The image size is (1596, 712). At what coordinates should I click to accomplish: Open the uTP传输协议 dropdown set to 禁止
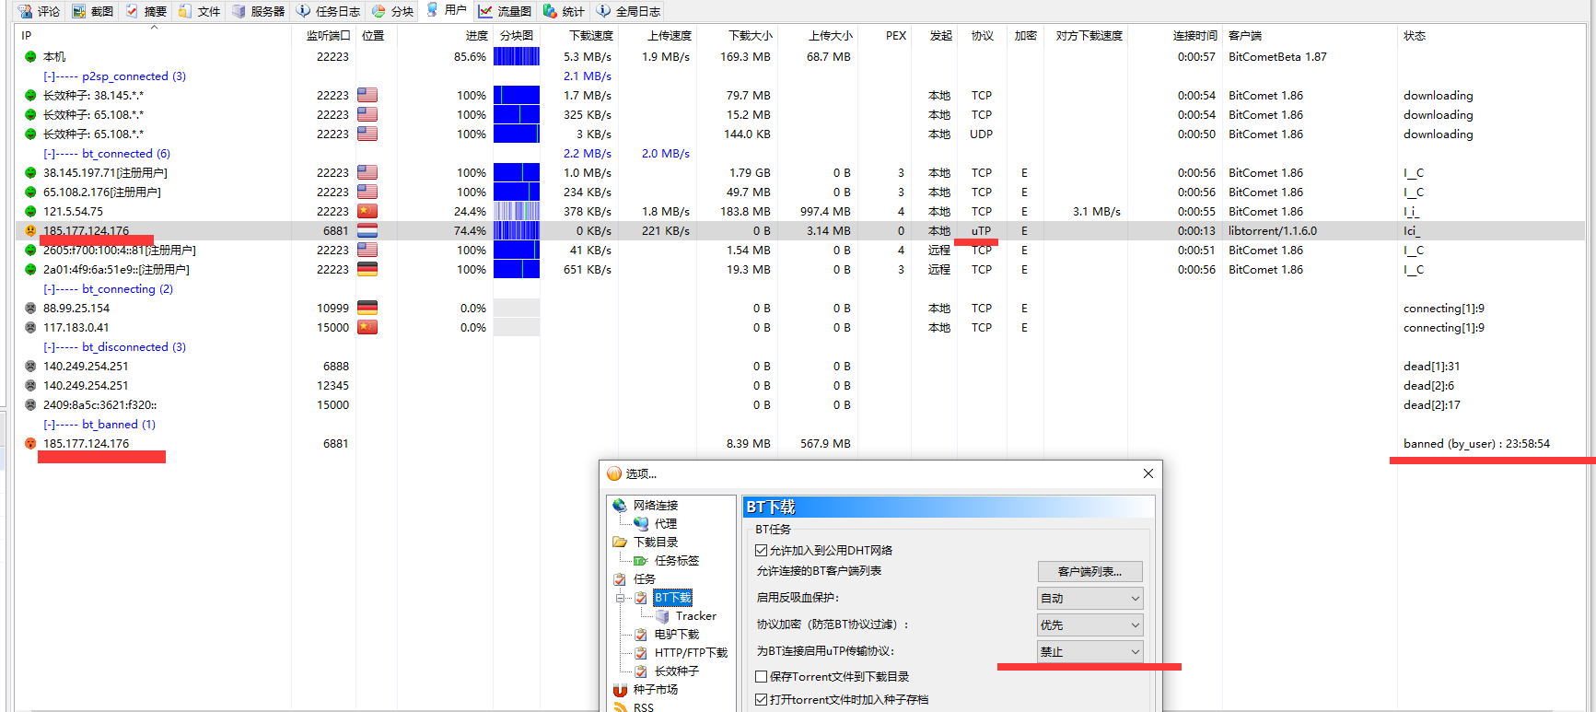pyautogui.click(x=1090, y=652)
